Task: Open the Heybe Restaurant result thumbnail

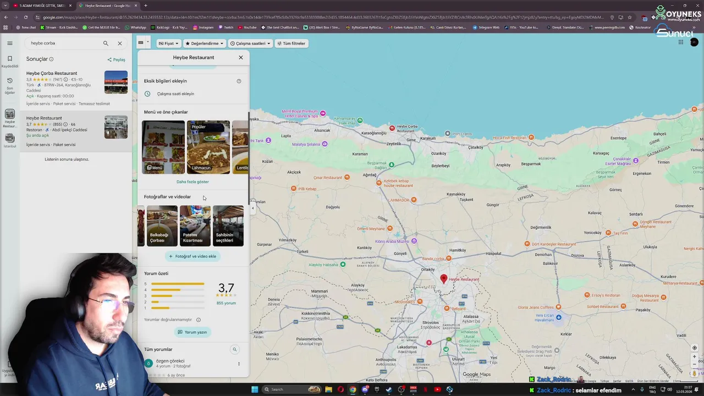Action: 116,127
